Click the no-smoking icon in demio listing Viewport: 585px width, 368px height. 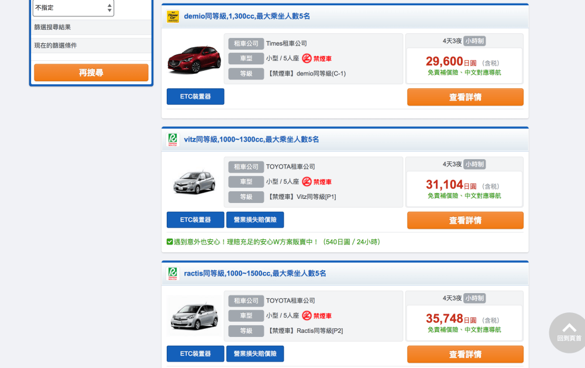[x=307, y=59]
